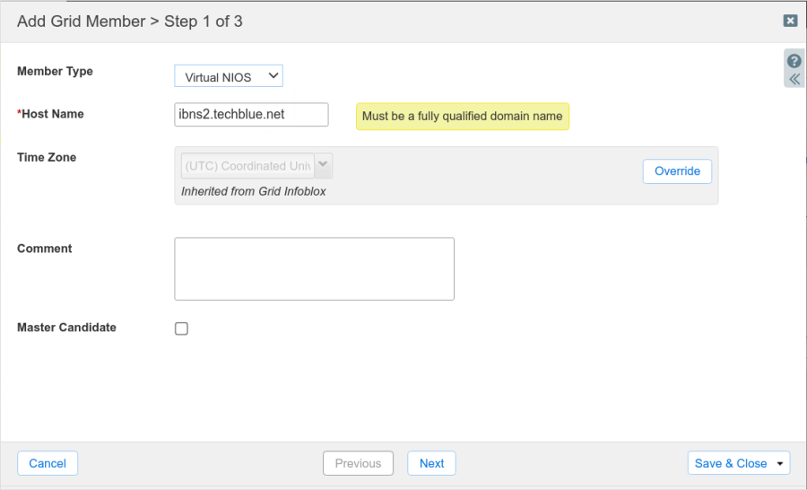Click Save & Close
Image resolution: width=807 pixels, height=490 pixels.
click(x=731, y=463)
